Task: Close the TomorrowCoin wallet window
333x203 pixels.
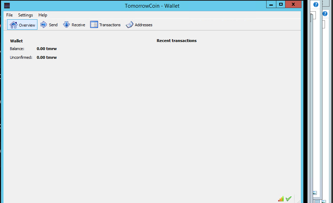Action: point(293,5)
